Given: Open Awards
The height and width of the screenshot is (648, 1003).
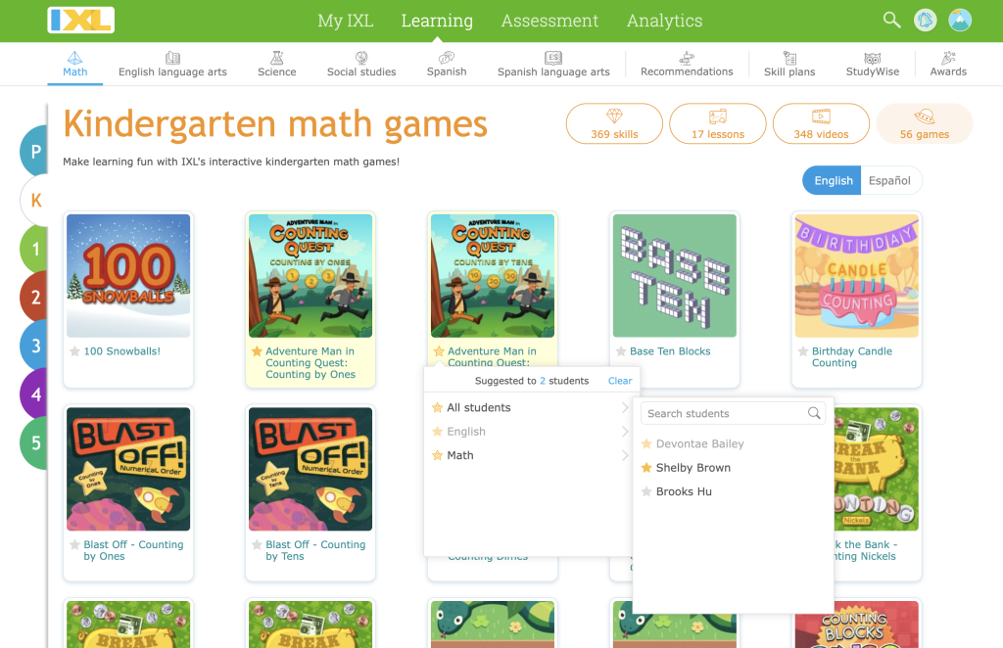Looking at the screenshot, I should tap(948, 64).
